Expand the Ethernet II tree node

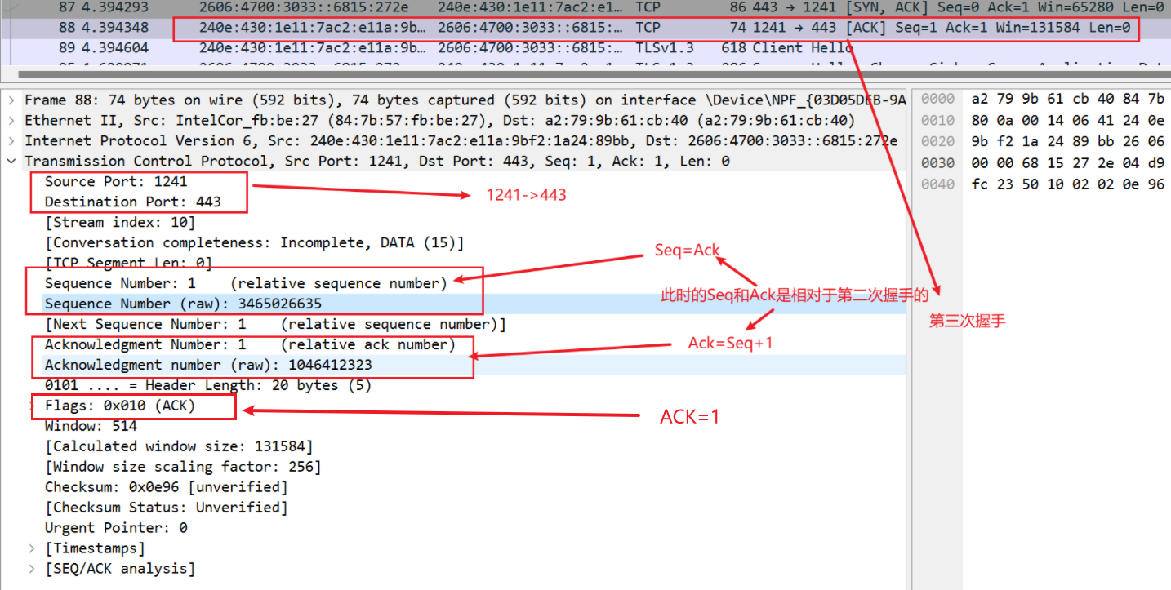tap(11, 121)
